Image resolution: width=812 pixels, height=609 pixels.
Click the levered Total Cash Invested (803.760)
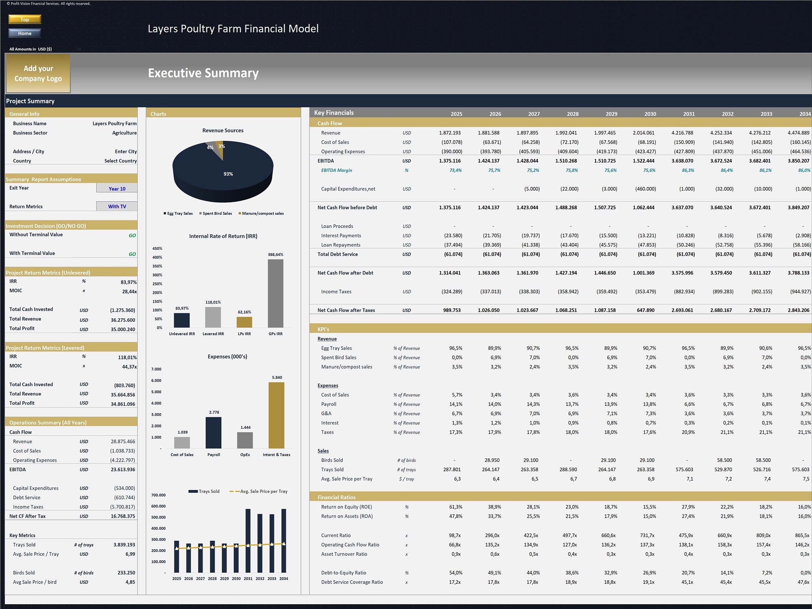(125, 385)
